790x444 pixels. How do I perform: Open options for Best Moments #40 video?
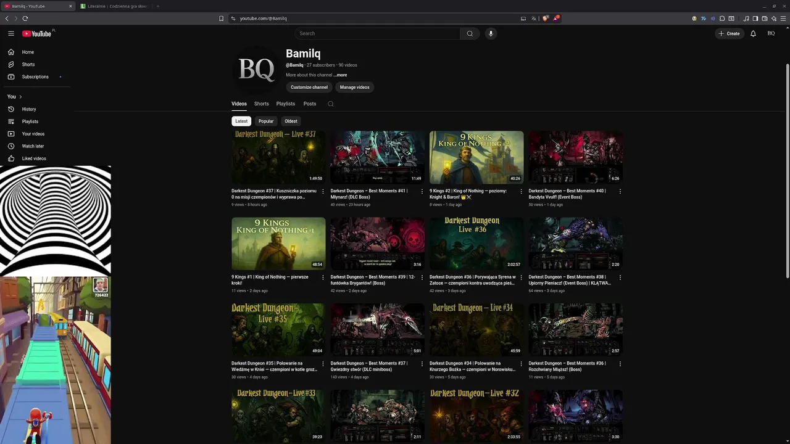click(x=620, y=191)
